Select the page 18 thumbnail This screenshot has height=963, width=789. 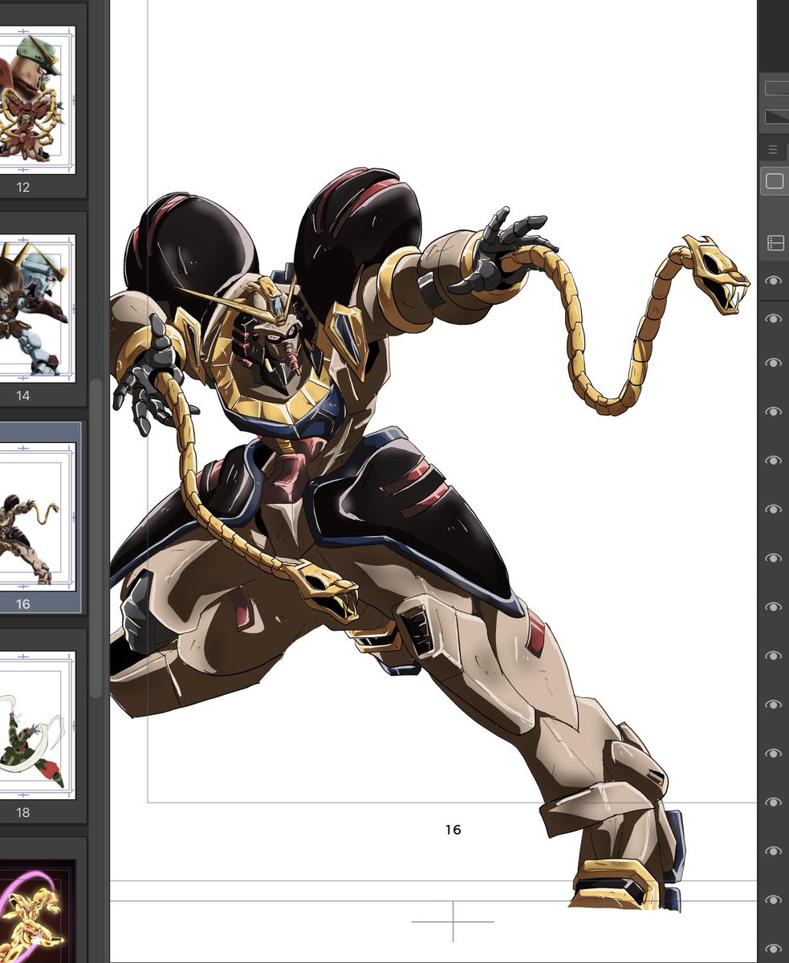37,725
